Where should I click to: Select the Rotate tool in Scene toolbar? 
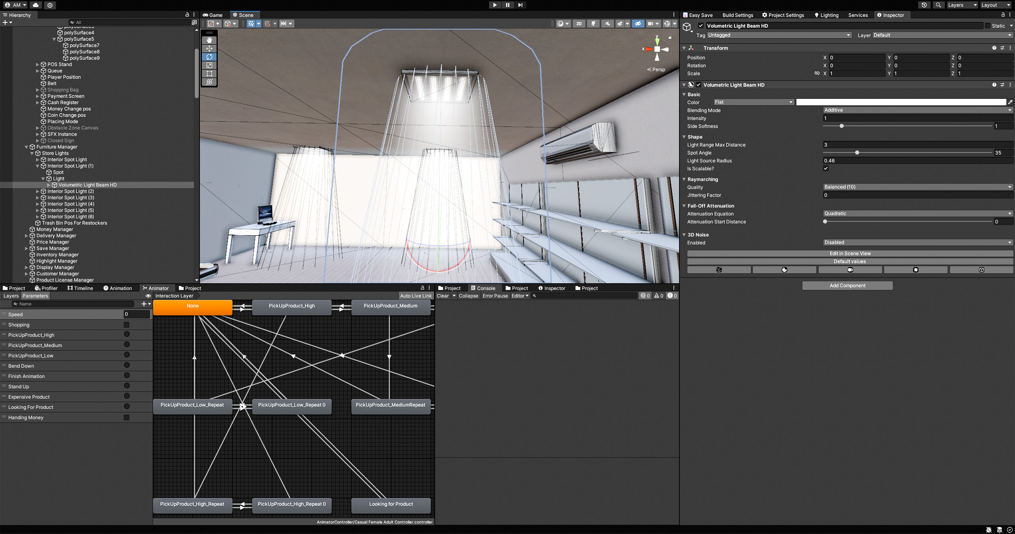click(x=209, y=57)
